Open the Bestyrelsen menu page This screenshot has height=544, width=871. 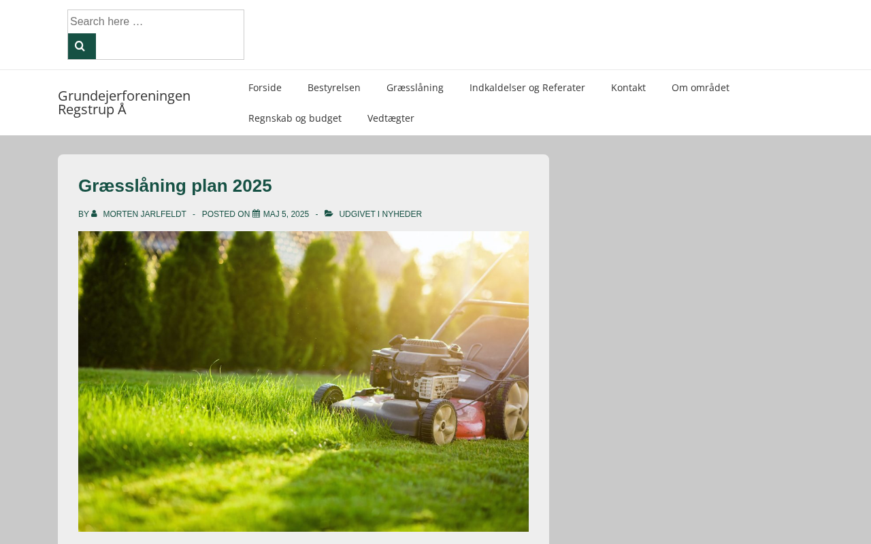click(x=334, y=88)
